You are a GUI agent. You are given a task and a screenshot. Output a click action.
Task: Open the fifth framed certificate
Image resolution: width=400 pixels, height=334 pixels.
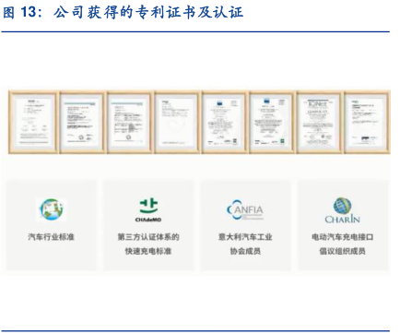(224, 123)
